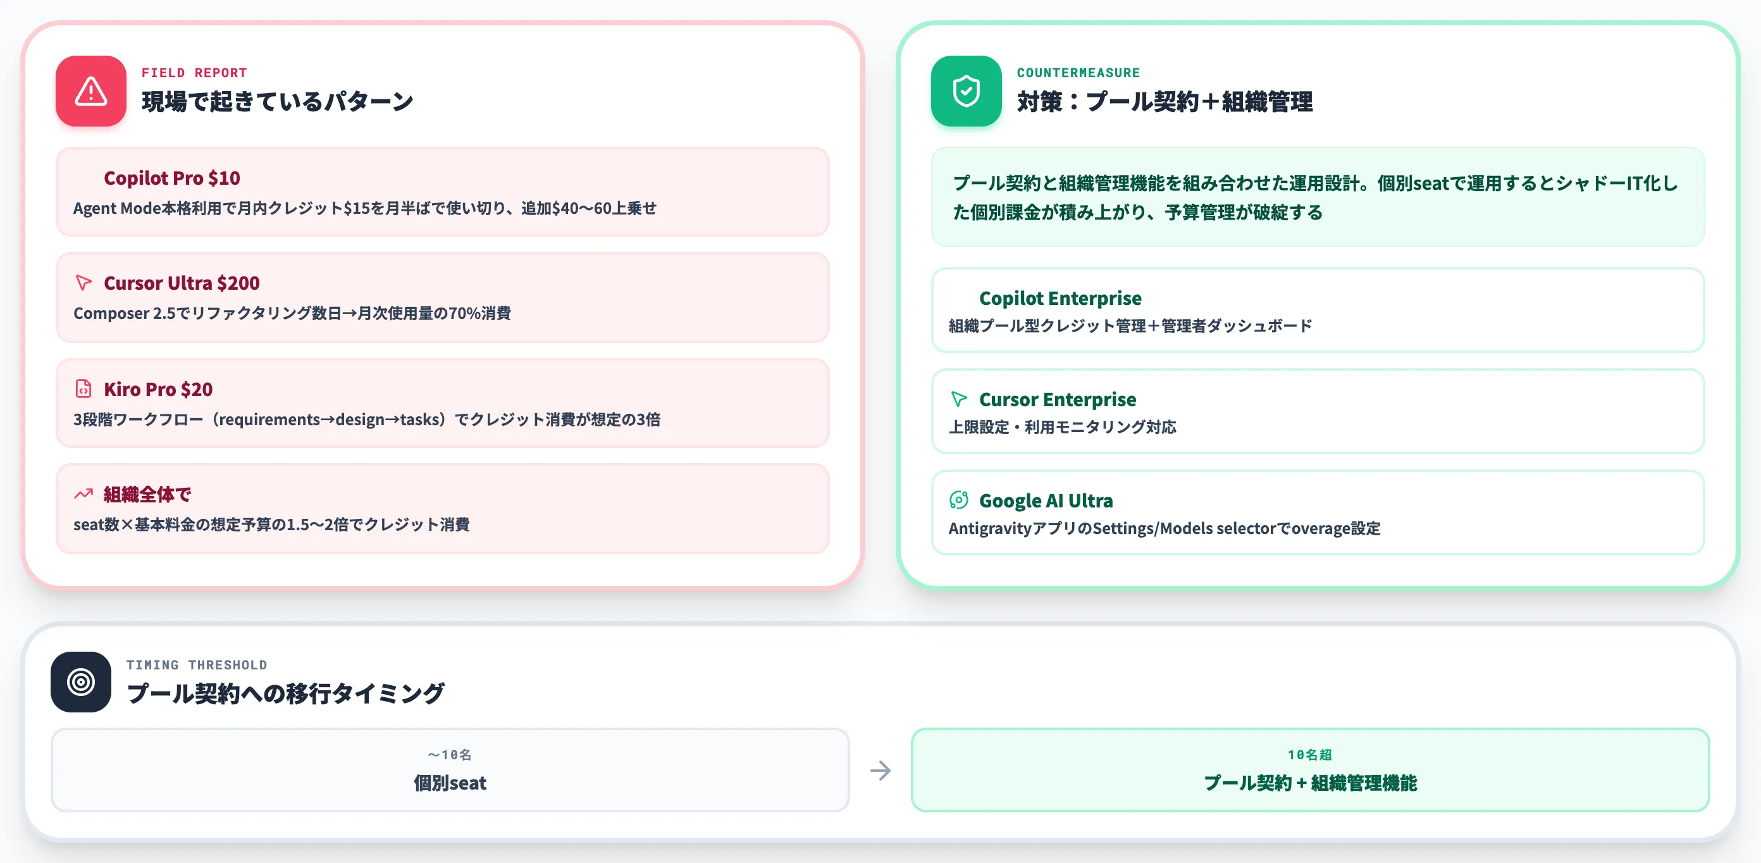Click the Antigravityアプリ overage設定 description line

click(1165, 528)
